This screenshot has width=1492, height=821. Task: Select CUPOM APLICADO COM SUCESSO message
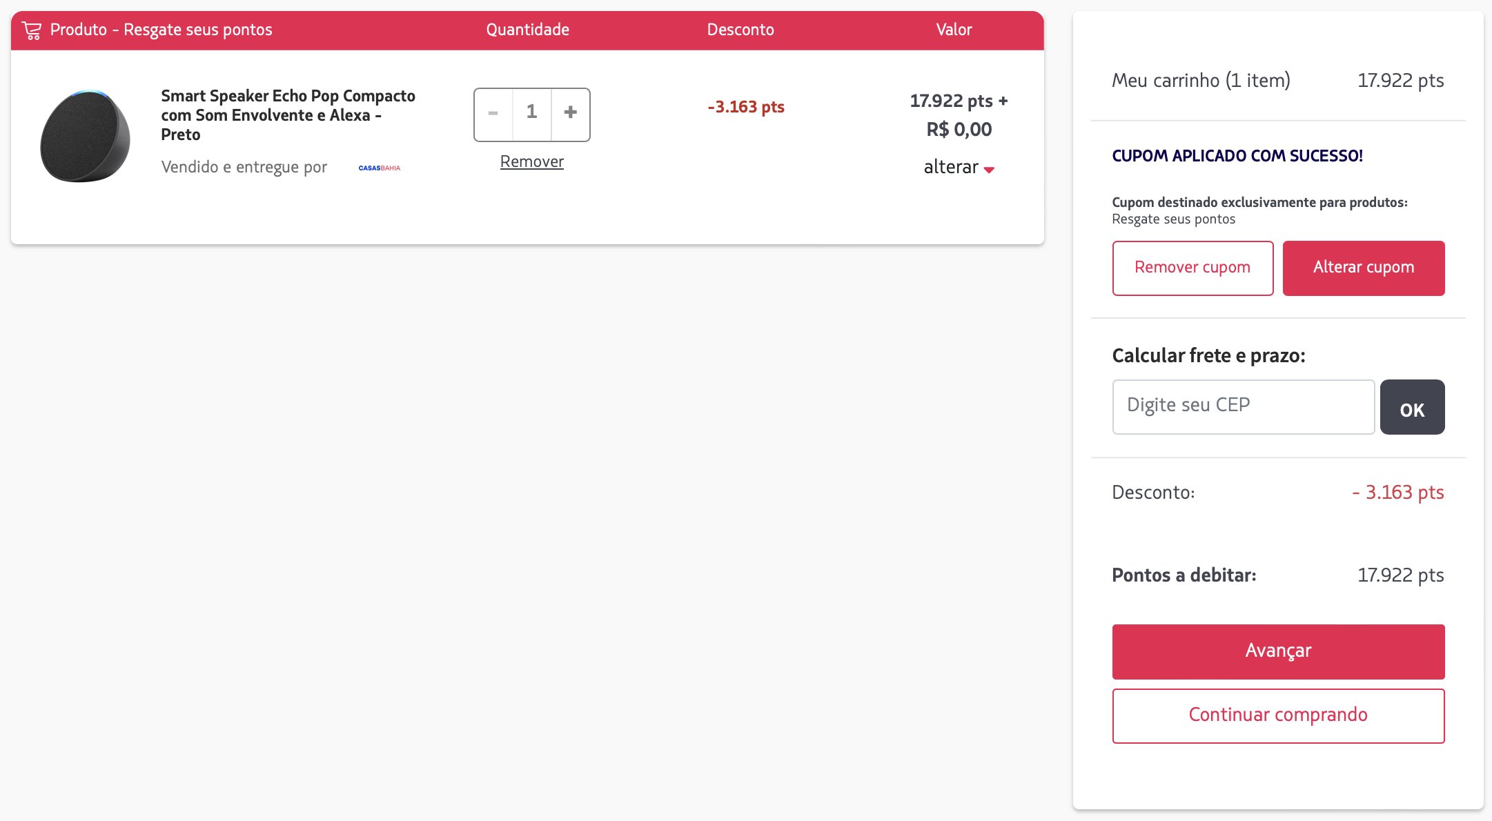click(x=1237, y=156)
